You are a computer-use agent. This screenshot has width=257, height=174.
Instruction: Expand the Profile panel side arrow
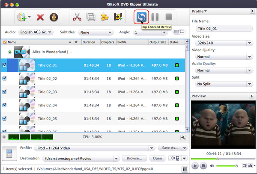(252, 11)
